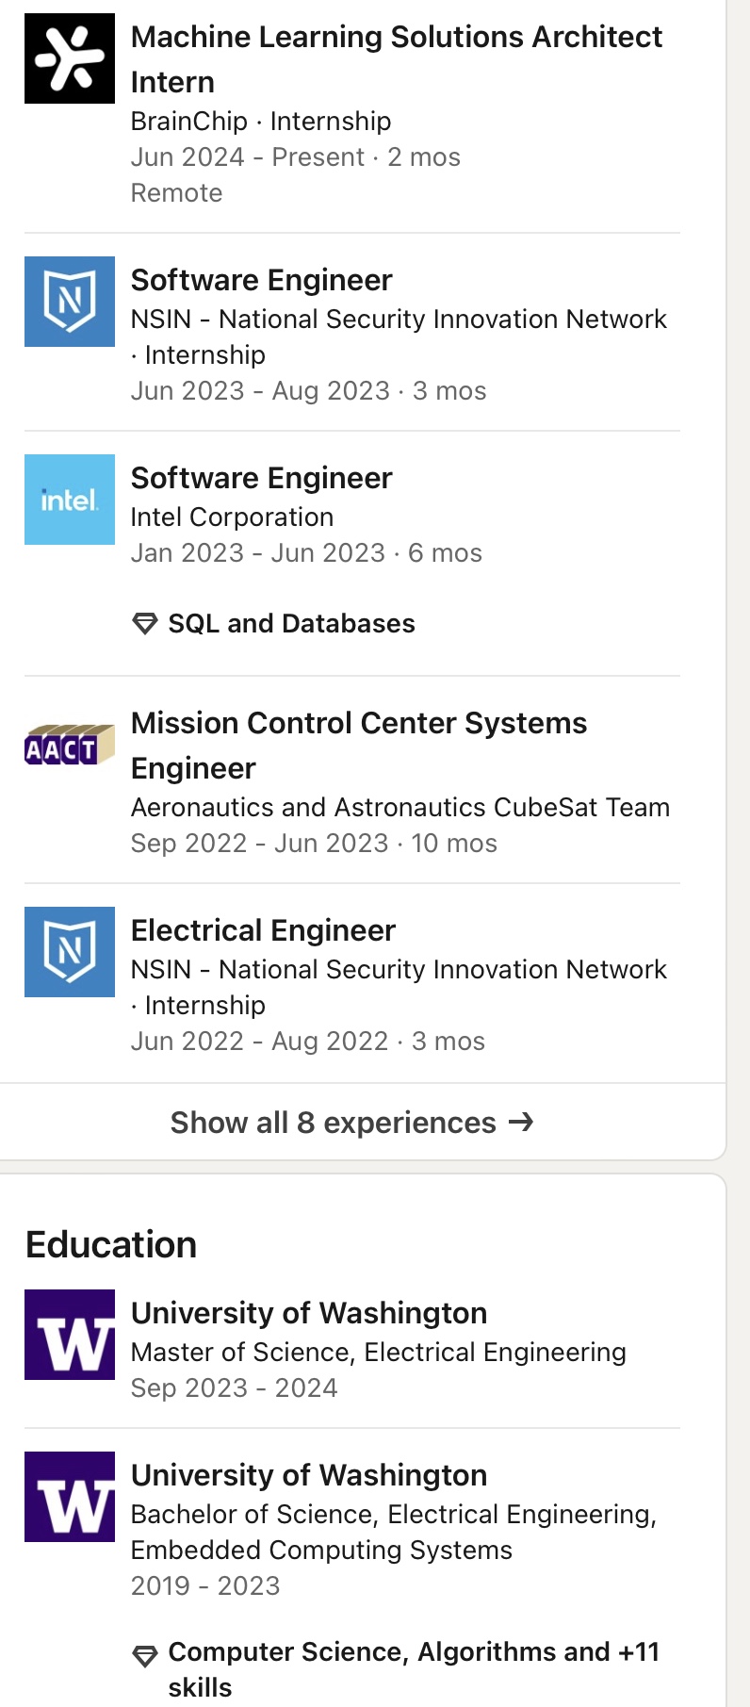
Task: Click University of Washington logo for Bachelor's
Action: coord(70,1497)
